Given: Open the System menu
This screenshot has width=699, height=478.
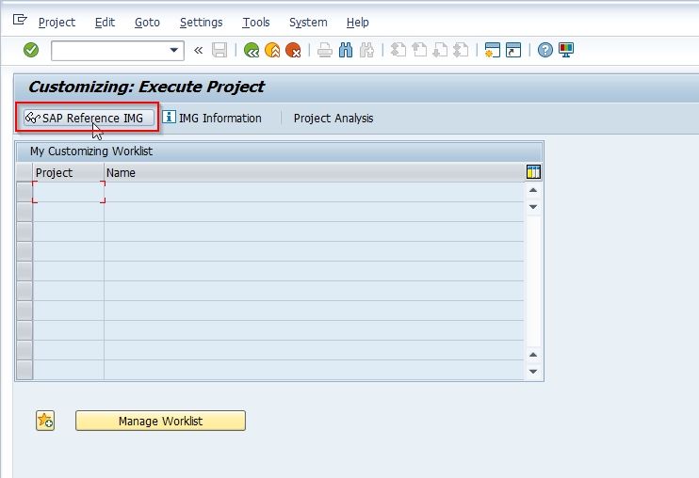Looking at the screenshot, I should click(x=308, y=23).
